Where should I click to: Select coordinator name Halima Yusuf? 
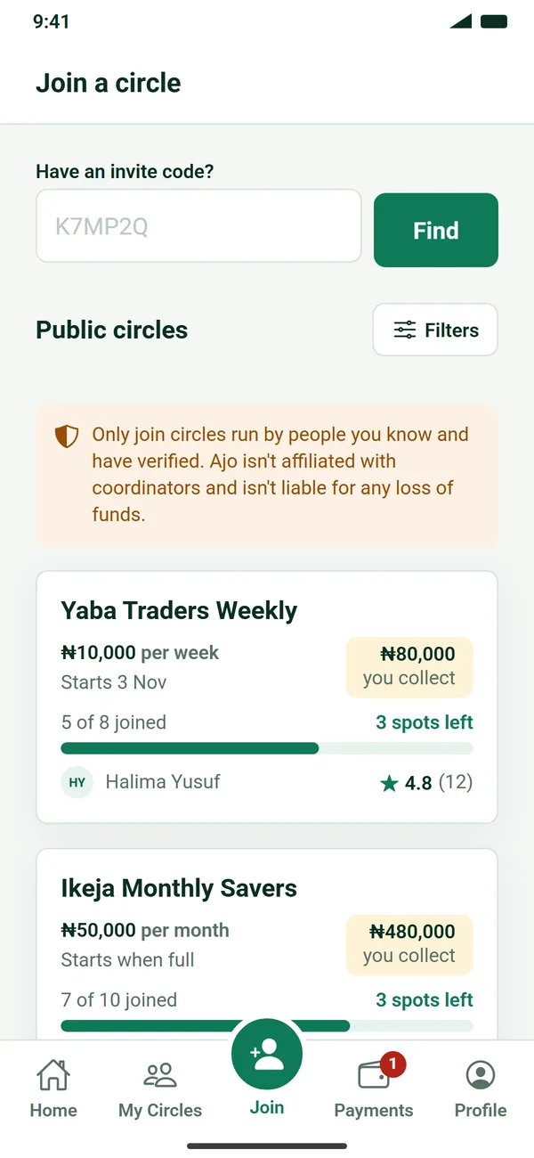163,782
